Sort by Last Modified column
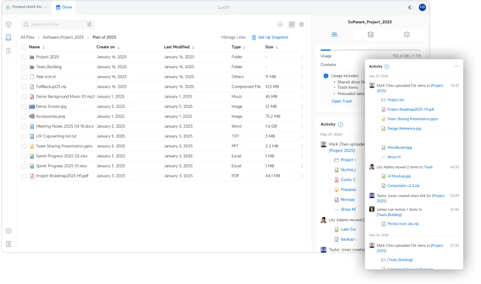The width and height of the screenshot is (481, 284). pyautogui.click(x=179, y=47)
